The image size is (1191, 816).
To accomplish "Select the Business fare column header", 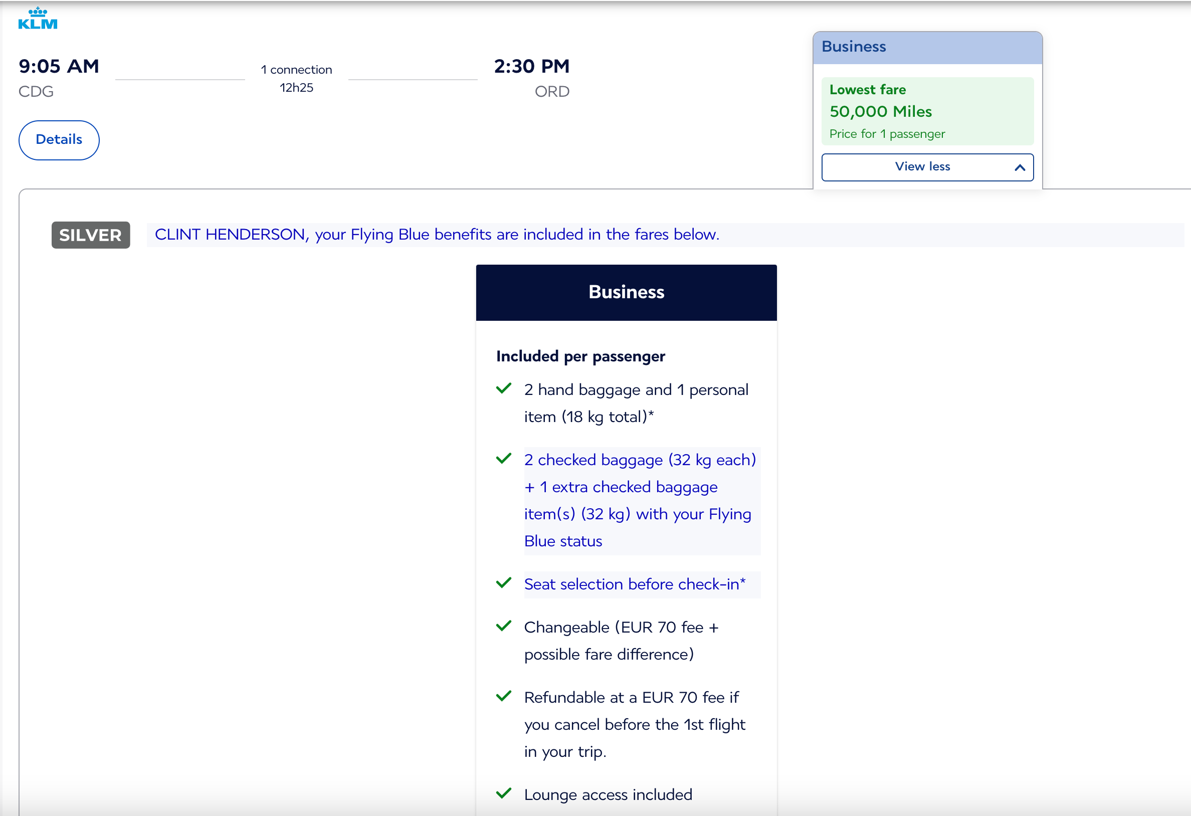I will [626, 292].
